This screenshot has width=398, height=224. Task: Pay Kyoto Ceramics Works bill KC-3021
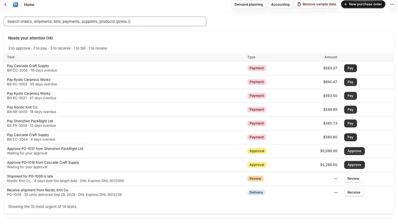pyautogui.click(x=350, y=96)
